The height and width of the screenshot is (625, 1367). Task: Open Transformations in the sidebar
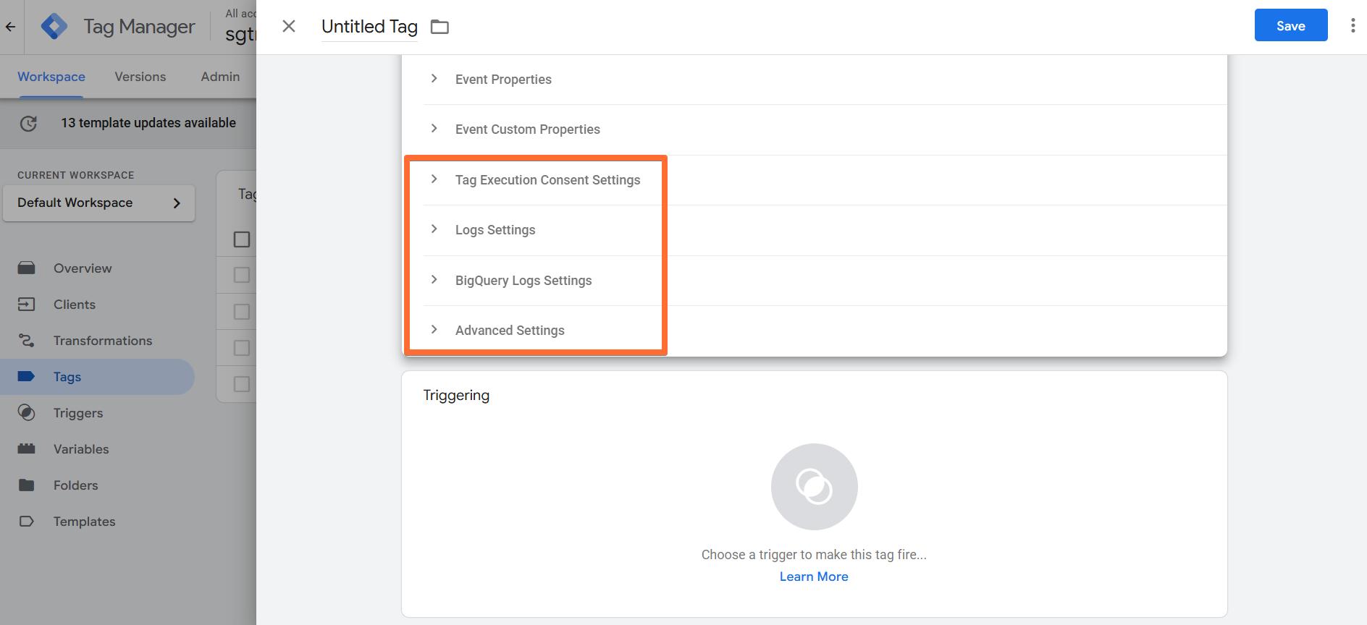tap(103, 341)
